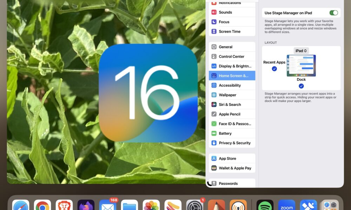351x210 pixels.
Task: Select Display & Brightness in Settings sidebar
Action: pos(232,66)
